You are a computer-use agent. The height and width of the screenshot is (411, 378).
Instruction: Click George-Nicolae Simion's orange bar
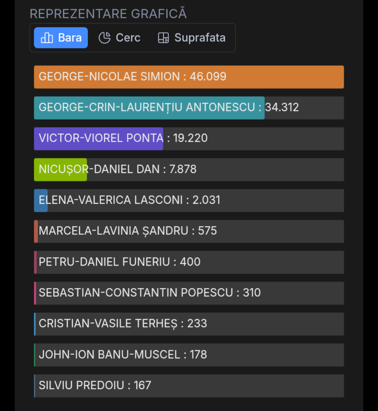189,77
